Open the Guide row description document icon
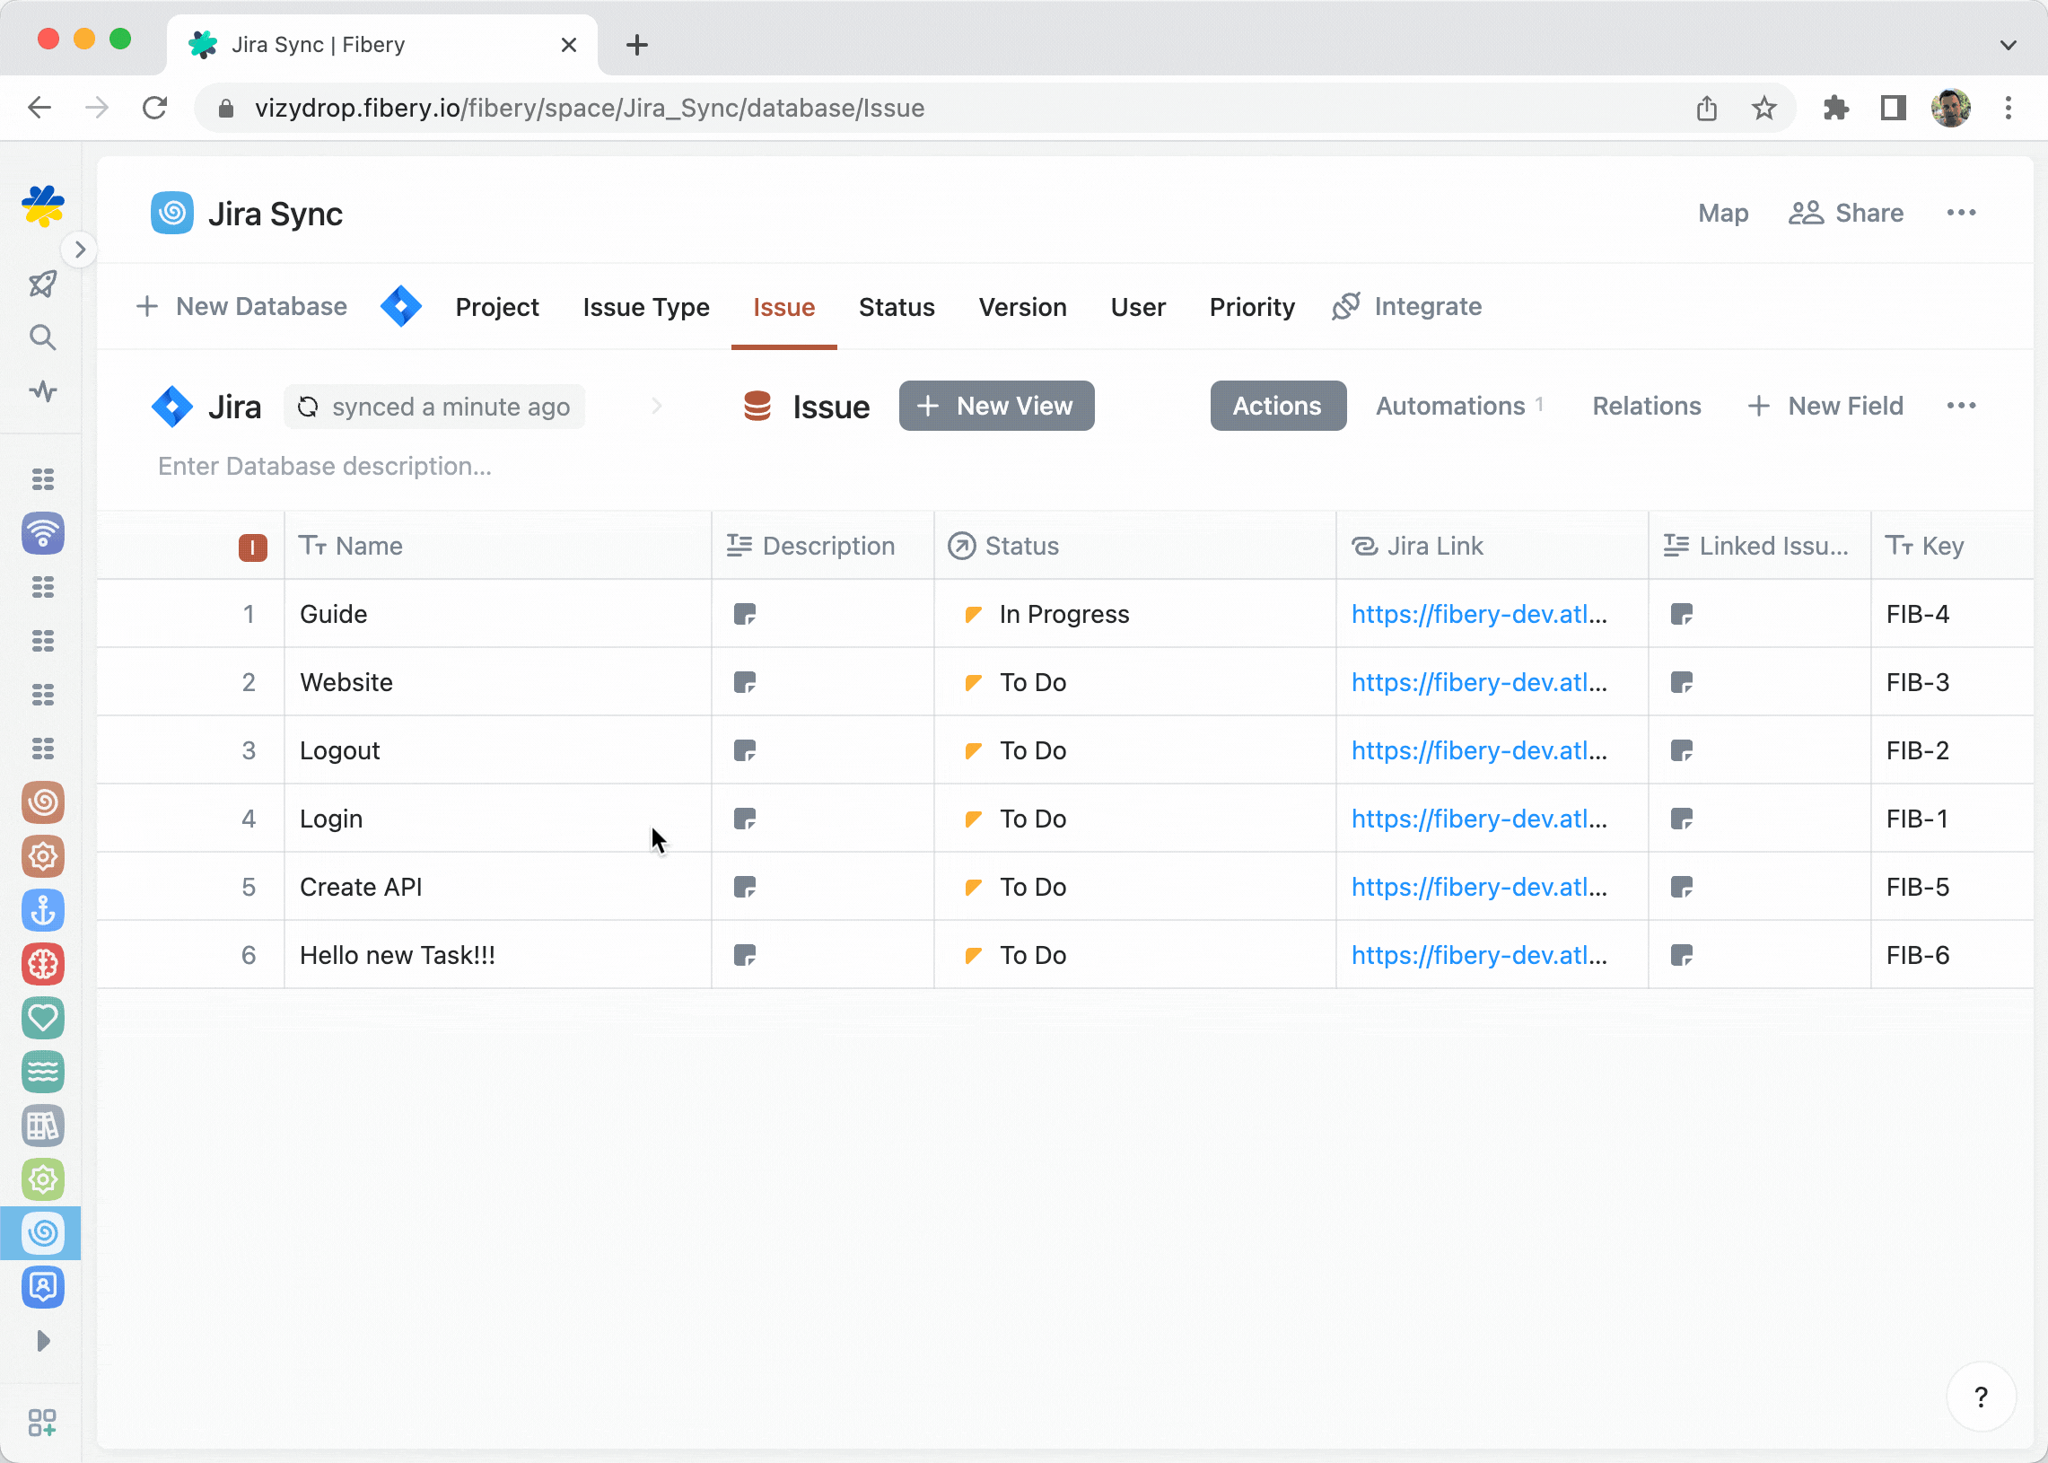The height and width of the screenshot is (1463, 2048). [745, 615]
